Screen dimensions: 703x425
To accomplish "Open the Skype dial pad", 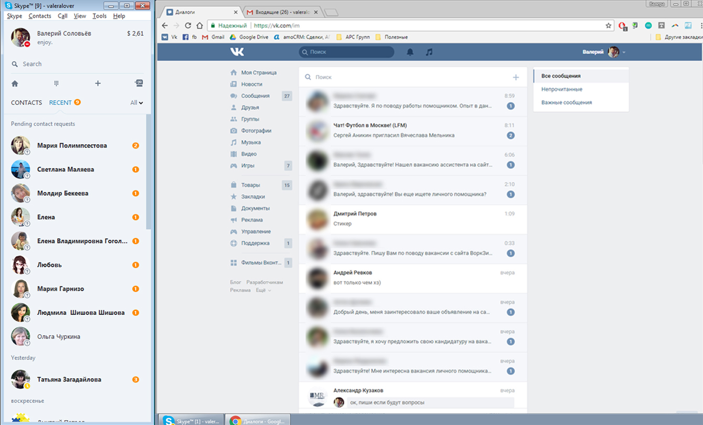I will tap(56, 83).
